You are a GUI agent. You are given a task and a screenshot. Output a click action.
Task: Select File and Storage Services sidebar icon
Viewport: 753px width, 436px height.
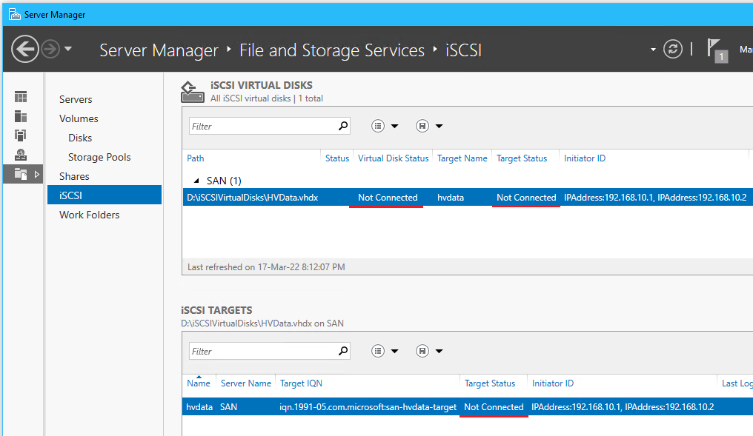21,174
